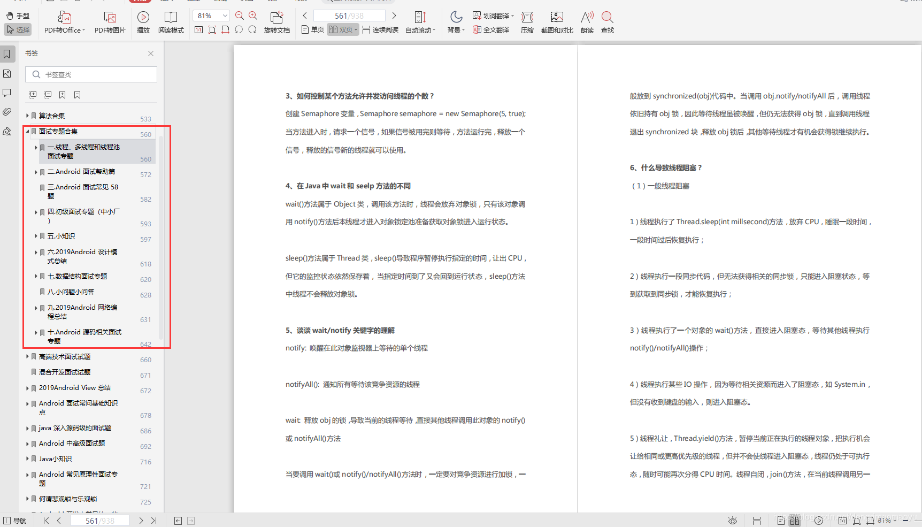Expand 算法合集 bookmark
Image resolution: width=922 pixels, height=527 pixels.
27,116
